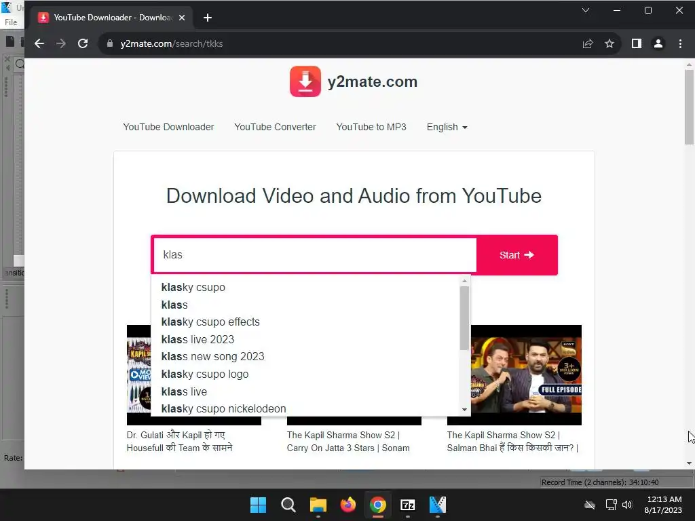Click the suggestion list scroll-up arrow
The width and height of the screenshot is (695, 521).
click(x=464, y=281)
